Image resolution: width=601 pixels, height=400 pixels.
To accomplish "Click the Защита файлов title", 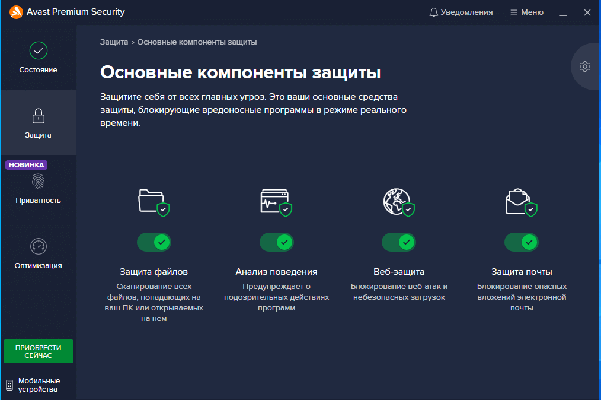I will [x=154, y=272].
